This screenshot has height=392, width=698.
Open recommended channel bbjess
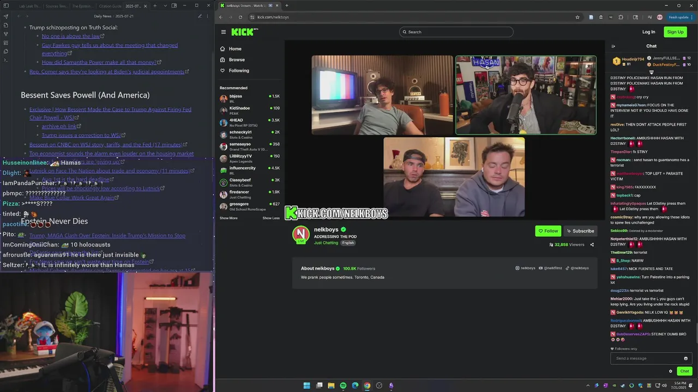[250, 99]
